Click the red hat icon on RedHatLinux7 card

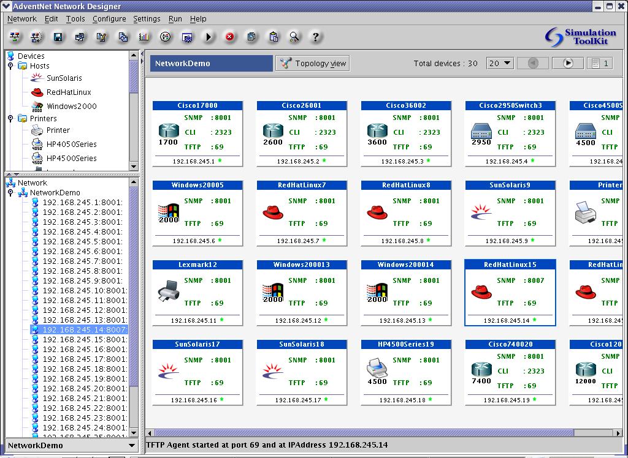click(x=273, y=212)
